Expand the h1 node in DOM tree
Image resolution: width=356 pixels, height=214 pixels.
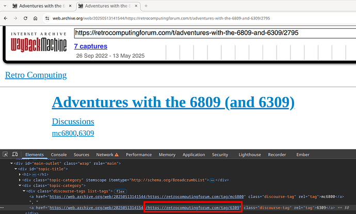(20, 174)
